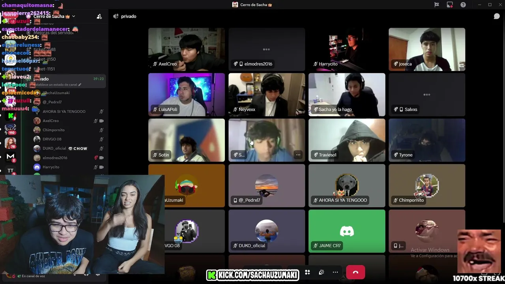Image resolution: width=505 pixels, height=284 pixels.
Task: Select DRVGO 08 in the voice user list
Action: point(52,139)
